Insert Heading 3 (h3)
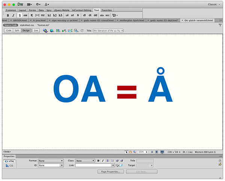Image resolution: width=225 pixels, height=181 pixels. point(60,15)
